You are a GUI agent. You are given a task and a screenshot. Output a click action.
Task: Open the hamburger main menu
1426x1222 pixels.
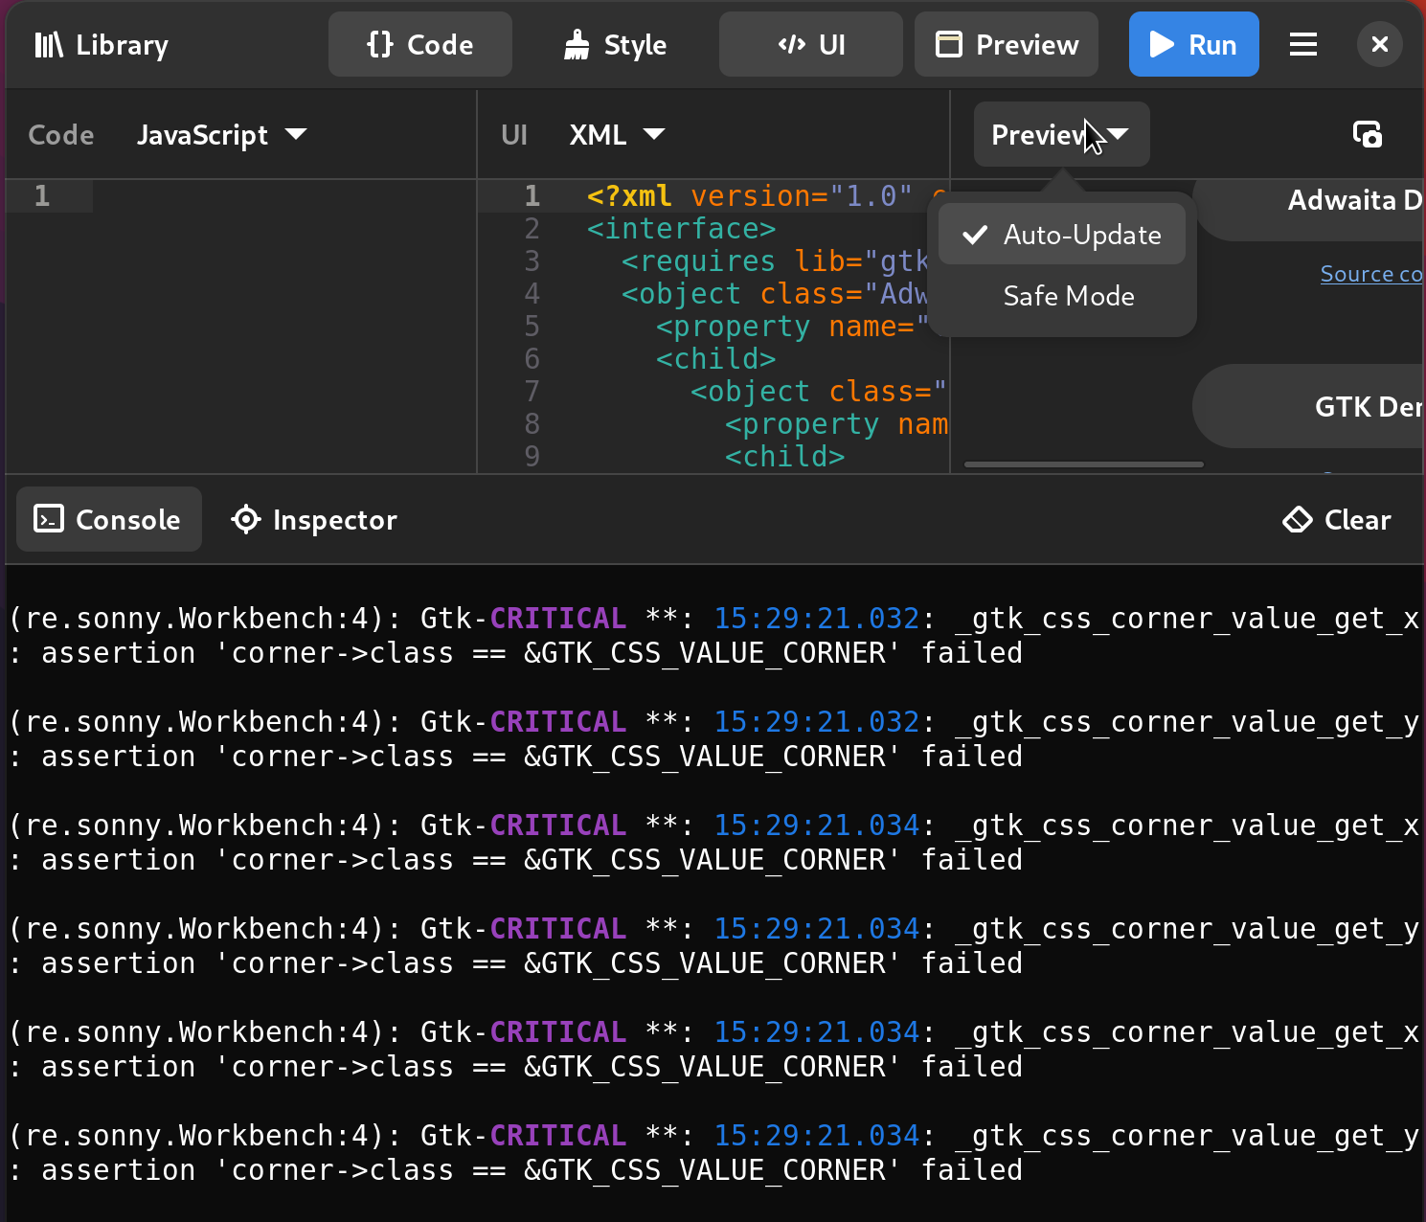point(1302,44)
